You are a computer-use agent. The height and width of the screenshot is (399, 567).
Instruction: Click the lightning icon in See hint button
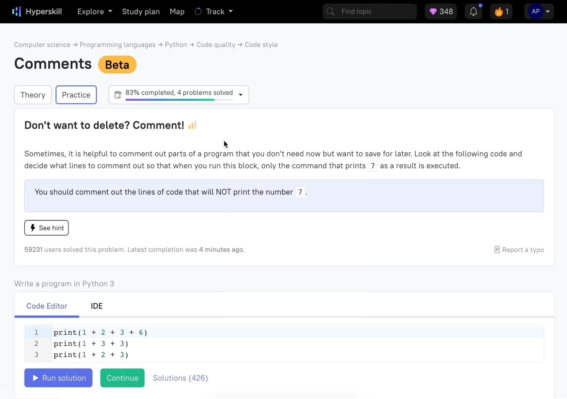[x=33, y=228]
